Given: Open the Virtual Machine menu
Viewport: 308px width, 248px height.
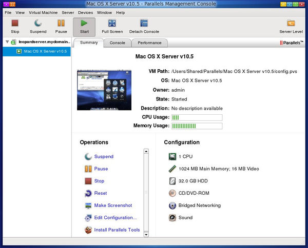Looking at the screenshot, I should click(x=43, y=12).
